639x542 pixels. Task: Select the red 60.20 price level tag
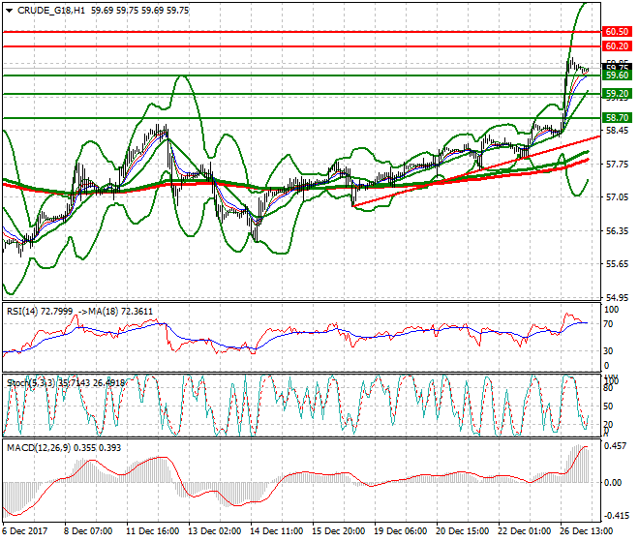[x=616, y=46]
